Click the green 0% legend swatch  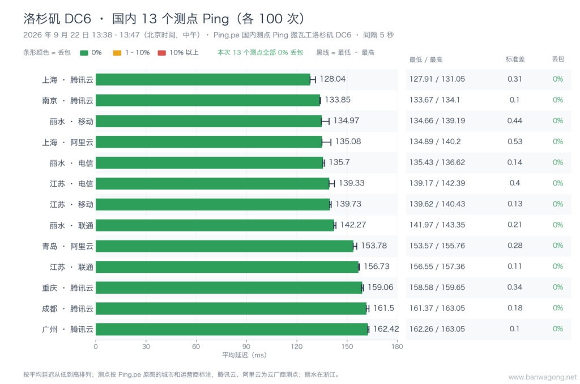point(84,53)
